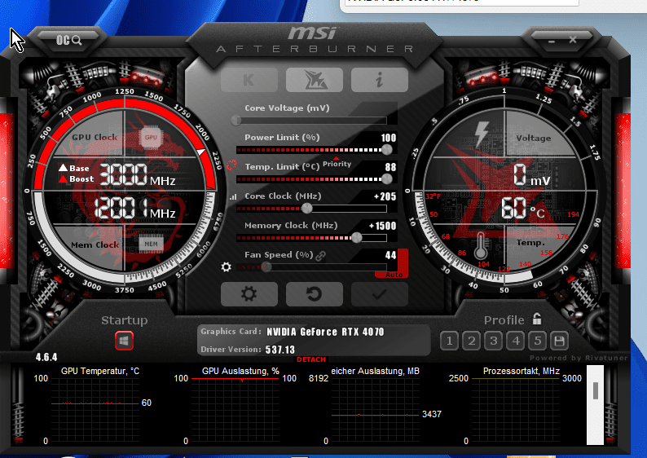Click the Prozessortakt graph
The width and height of the screenshot is (647, 458).
515,412
